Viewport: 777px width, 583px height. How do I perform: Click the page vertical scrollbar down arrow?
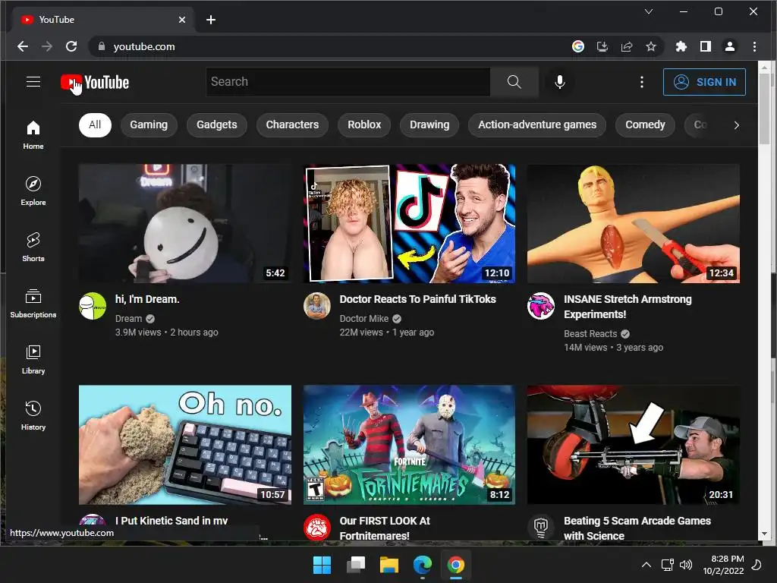[764, 534]
